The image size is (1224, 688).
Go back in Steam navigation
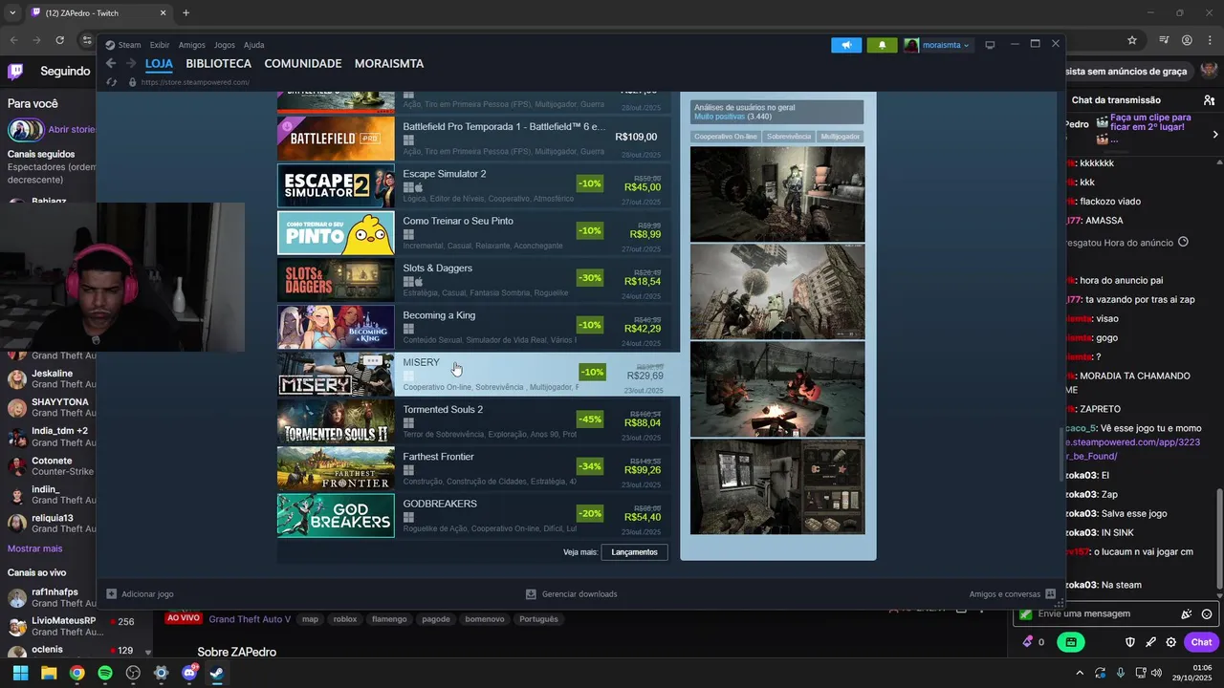[111, 63]
